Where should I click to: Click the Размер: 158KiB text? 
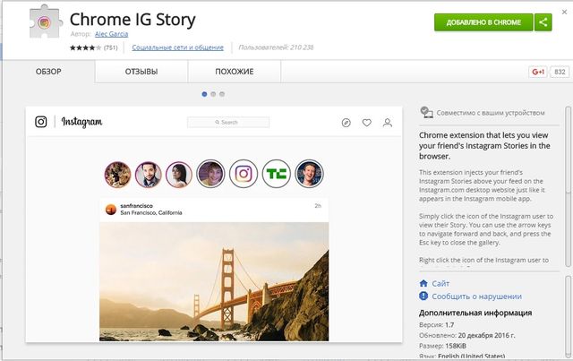pyautogui.click(x=442, y=346)
